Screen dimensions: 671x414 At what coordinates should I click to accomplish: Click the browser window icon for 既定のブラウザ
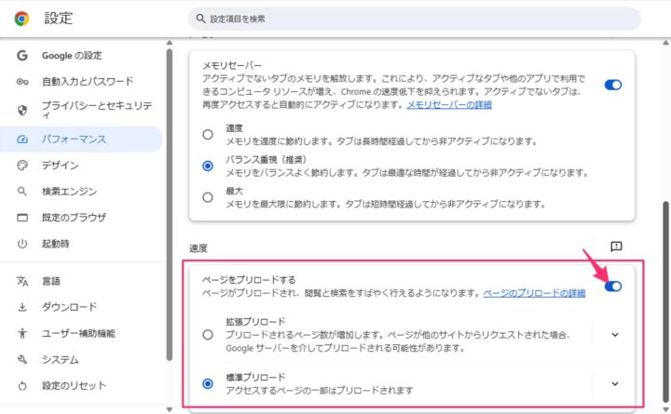pos(22,218)
